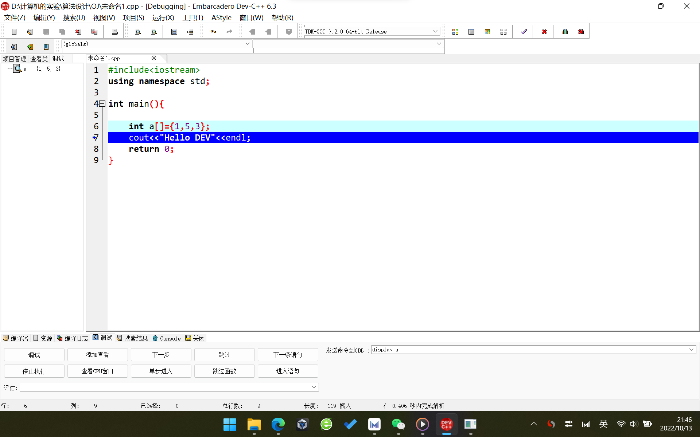Switch to the 项目管理 side tab
The height and width of the screenshot is (437, 700).
coord(14,59)
